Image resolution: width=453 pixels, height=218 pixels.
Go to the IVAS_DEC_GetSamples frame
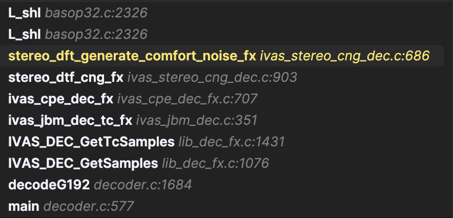83,164
